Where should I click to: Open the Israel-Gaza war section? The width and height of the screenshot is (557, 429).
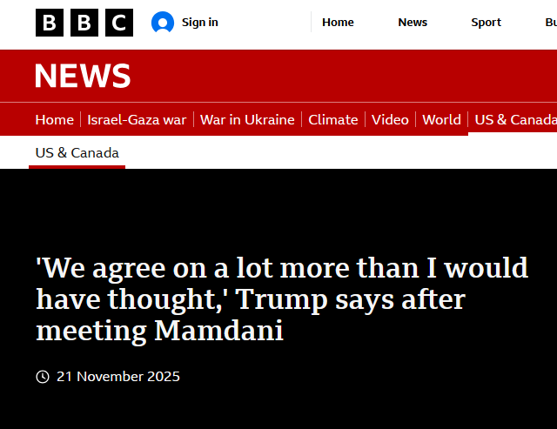[x=137, y=120]
